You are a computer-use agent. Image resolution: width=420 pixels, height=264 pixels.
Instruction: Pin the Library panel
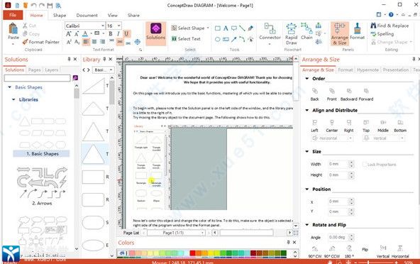click(x=104, y=59)
